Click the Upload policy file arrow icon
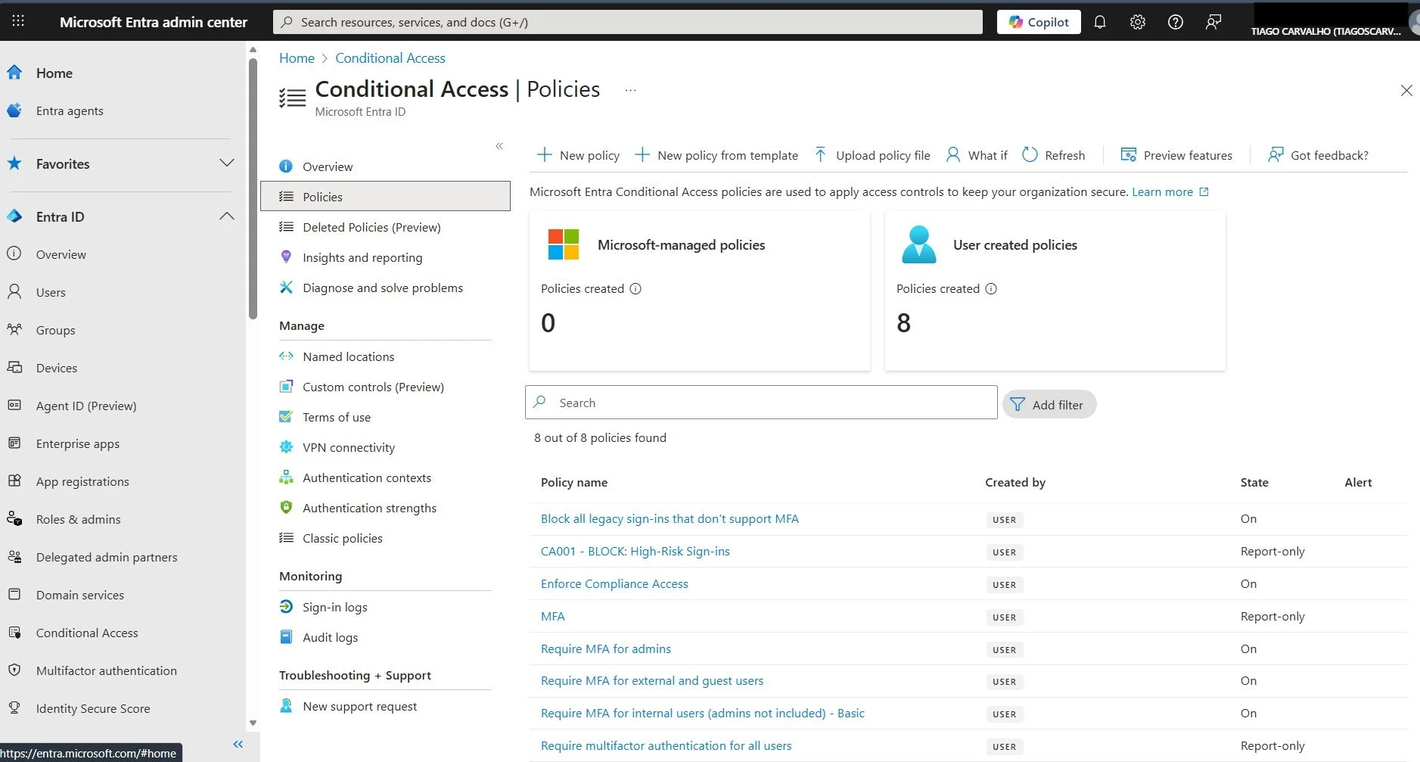Screen dimensions: 1420x762 [821, 155]
